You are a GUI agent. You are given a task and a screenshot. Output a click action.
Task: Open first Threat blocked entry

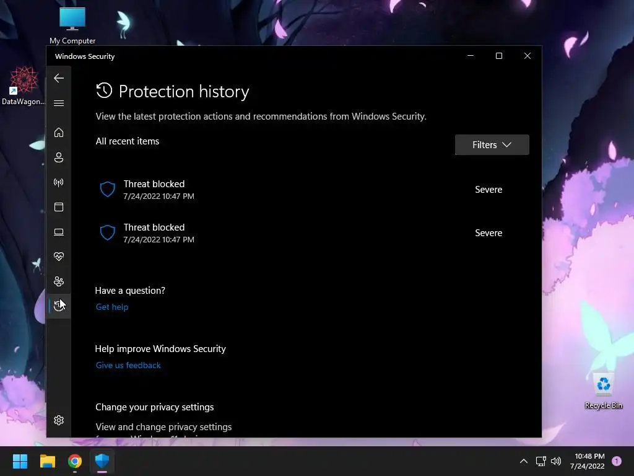point(312,190)
